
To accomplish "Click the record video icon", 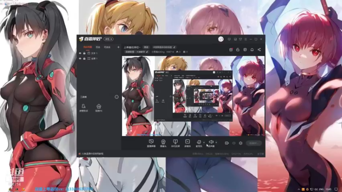I will tap(227, 143).
